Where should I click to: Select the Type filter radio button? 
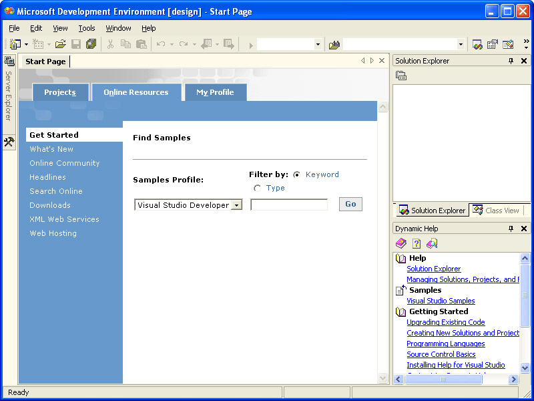(258, 188)
